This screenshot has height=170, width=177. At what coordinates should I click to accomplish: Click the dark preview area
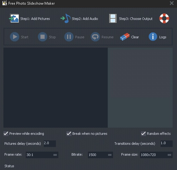56,87
